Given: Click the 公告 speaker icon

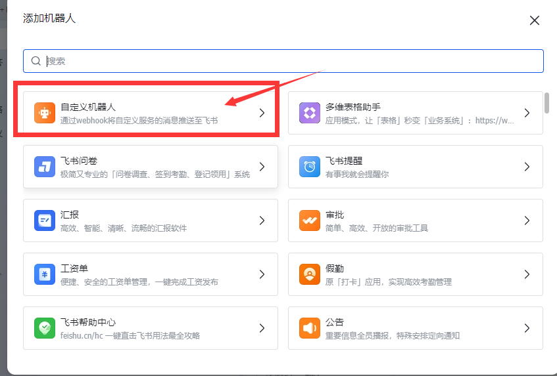Looking at the screenshot, I should [x=310, y=328].
